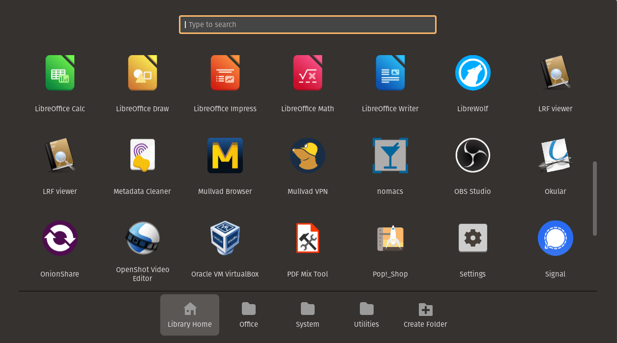Open Okular document viewer

[x=556, y=156]
